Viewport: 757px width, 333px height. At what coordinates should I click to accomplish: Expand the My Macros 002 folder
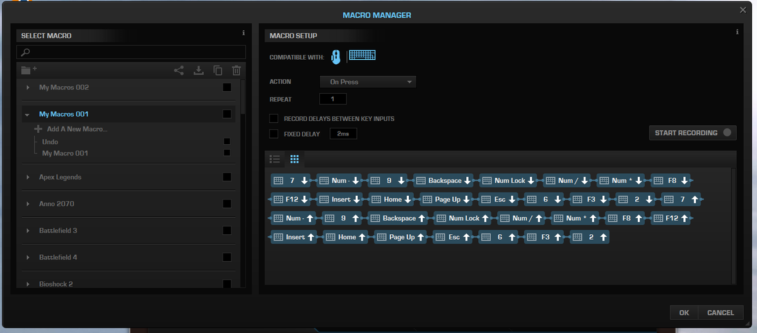point(28,87)
